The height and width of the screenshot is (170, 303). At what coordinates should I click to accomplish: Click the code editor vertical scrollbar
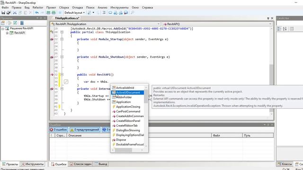[x=271, y=71]
